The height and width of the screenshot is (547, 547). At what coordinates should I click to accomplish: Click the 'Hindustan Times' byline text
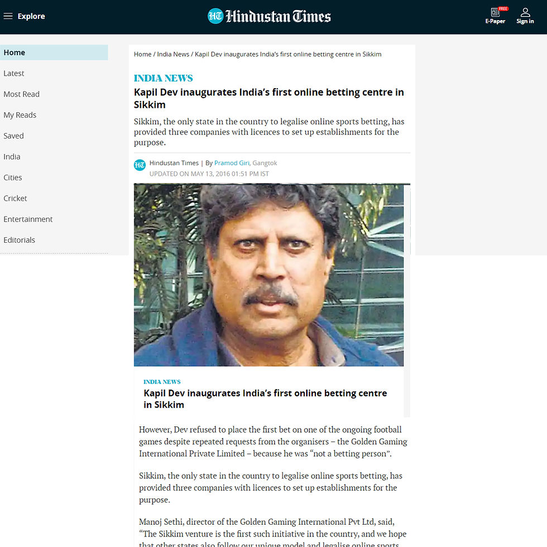point(174,163)
